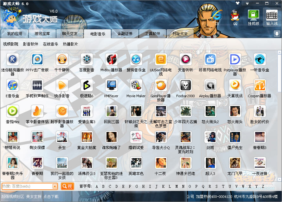Launch E音乐盒
282x202 pixels.
(x=12, y=85)
